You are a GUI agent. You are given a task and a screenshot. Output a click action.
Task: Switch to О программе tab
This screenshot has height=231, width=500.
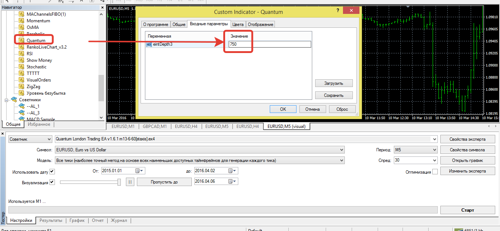[x=156, y=24]
